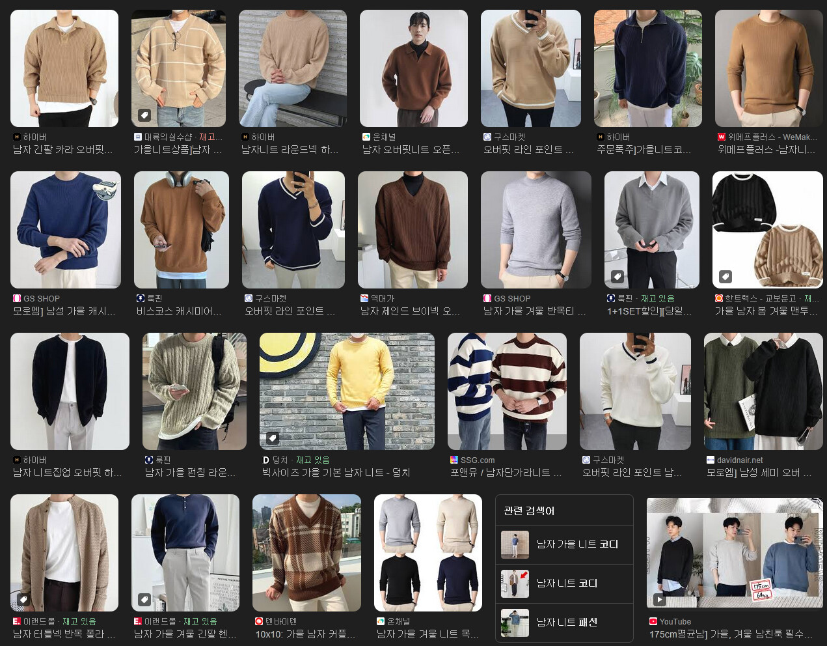Open related search 남자 가을 니트 코디
827x646 pixels.
point(564,544)
